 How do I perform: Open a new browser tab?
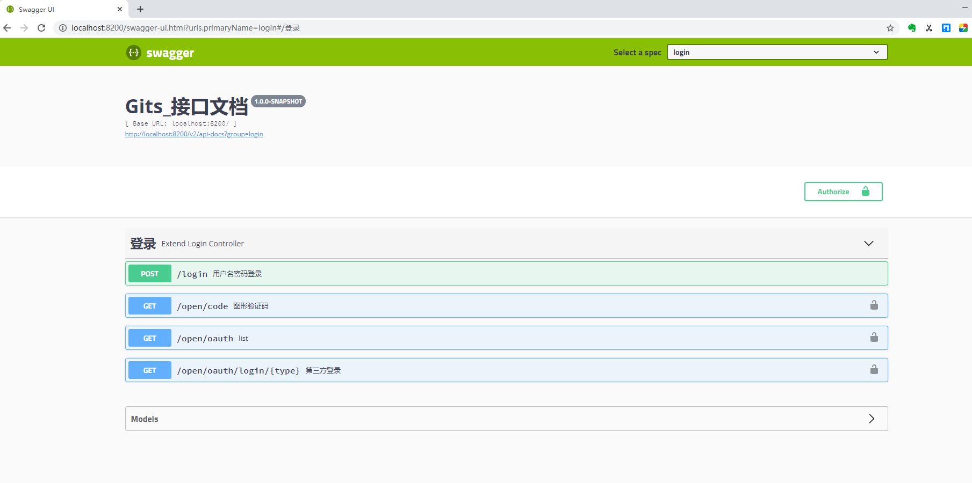pos(140,9)
